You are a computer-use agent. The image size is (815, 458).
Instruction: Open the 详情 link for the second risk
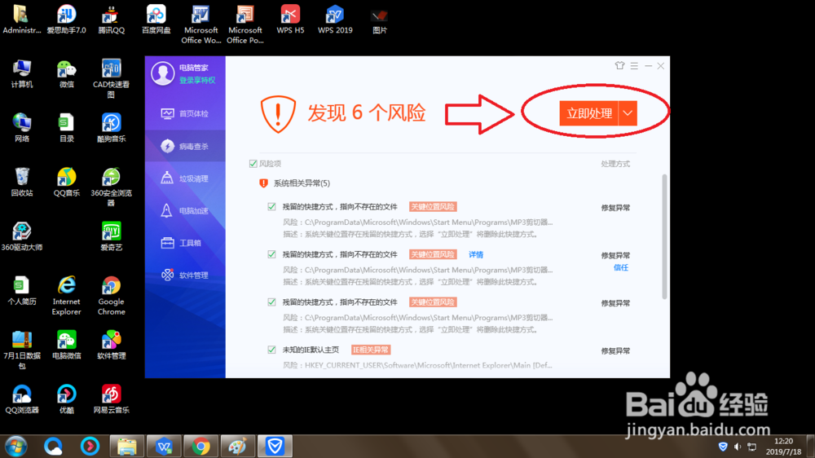pos(476,255)
